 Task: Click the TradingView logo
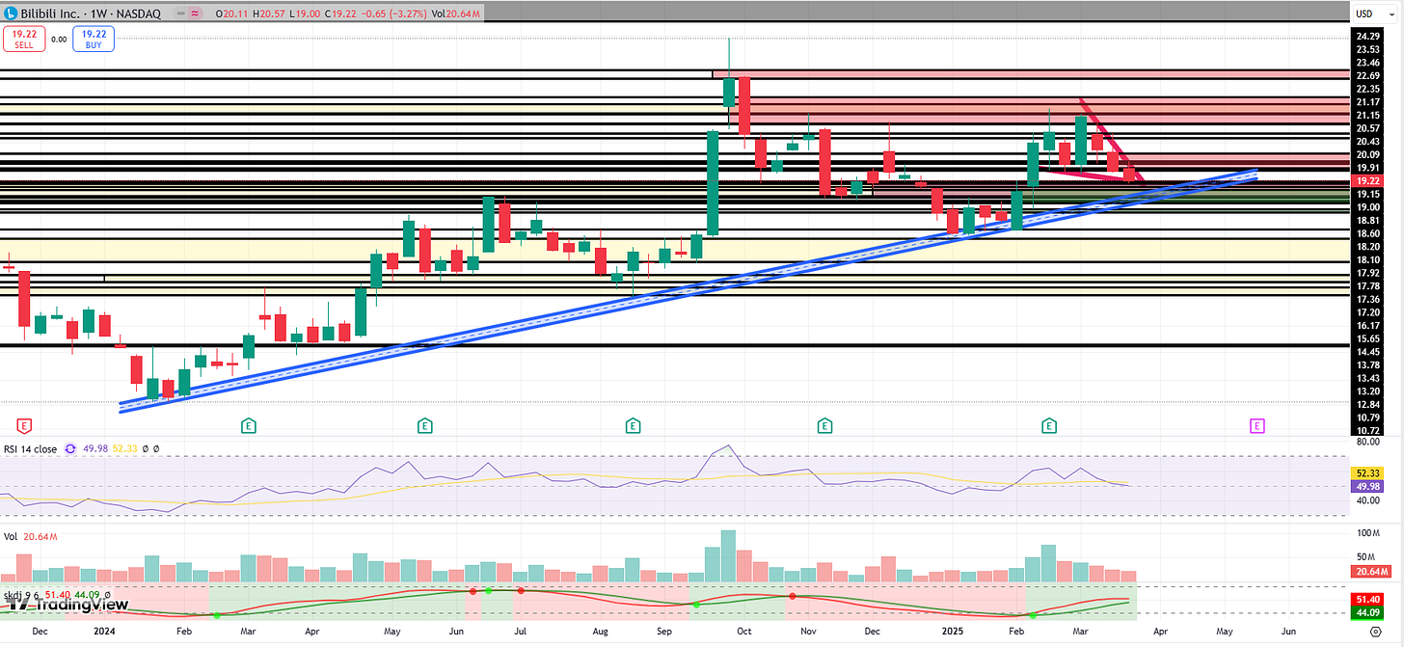pos(67,604)
